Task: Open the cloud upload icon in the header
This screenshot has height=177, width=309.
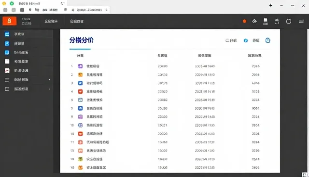Action: point(254,21)
